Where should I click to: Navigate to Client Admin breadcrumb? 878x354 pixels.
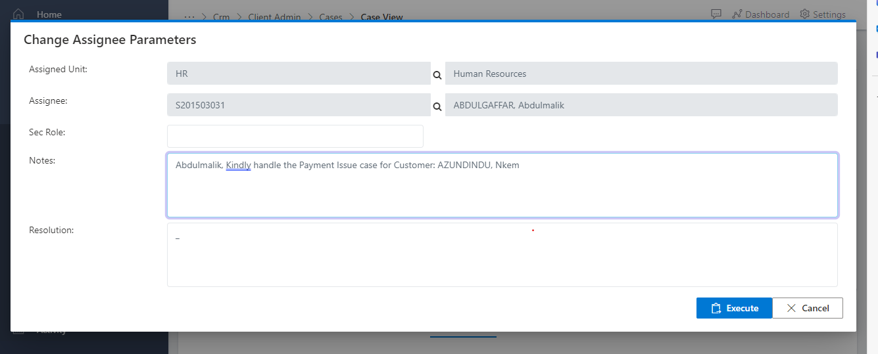pos(274,17)
